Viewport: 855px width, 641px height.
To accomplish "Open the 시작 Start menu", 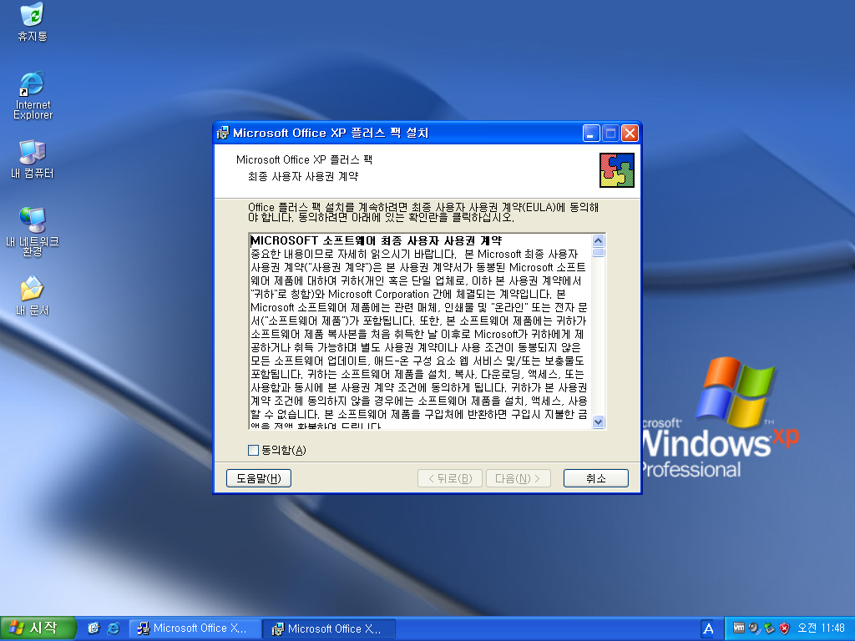I will [37, 628].
